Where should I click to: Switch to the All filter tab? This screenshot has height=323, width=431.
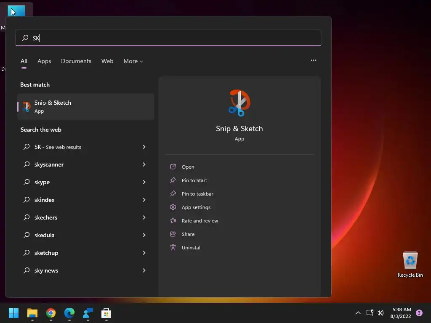click(24, 61)
